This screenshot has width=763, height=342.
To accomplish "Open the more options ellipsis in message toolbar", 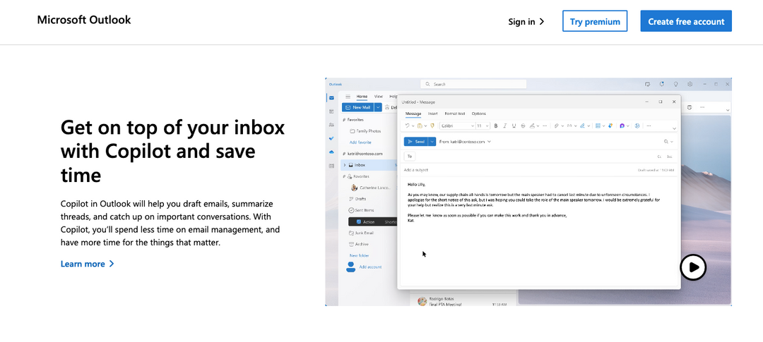I will 649,126.
